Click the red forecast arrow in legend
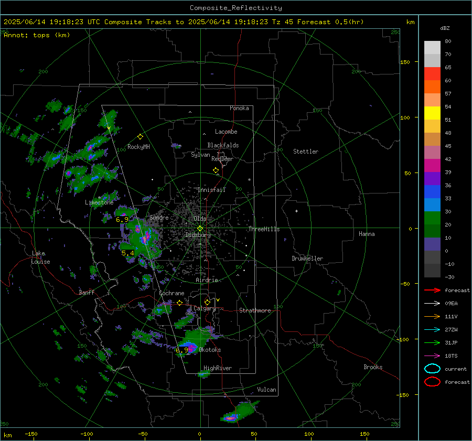Image resolution: width=472 pixels, height=441 pixels. (432, 290)
